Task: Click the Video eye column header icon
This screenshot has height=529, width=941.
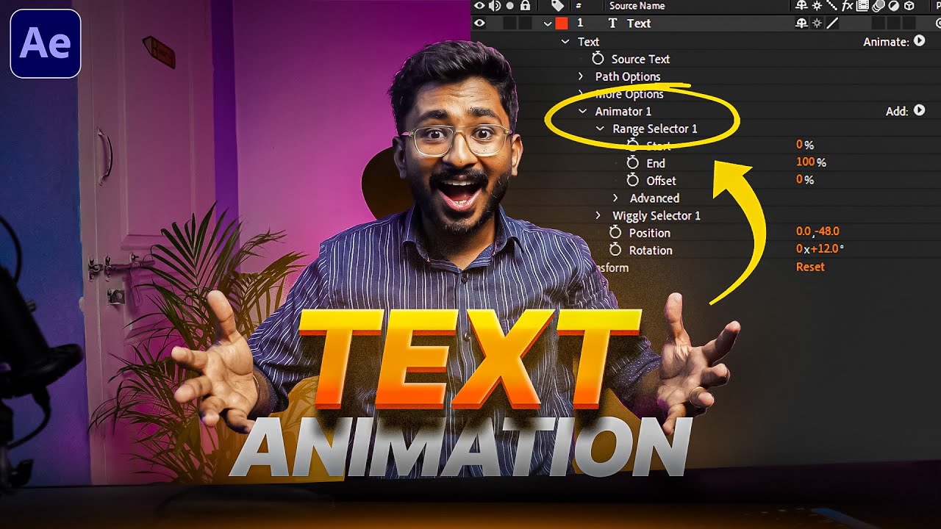Action: pos(479,5)
